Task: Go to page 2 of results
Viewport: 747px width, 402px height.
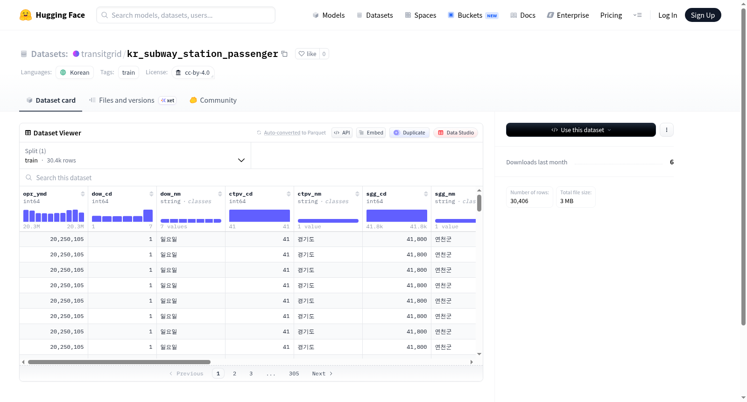Action: click(x=234, y=374)
